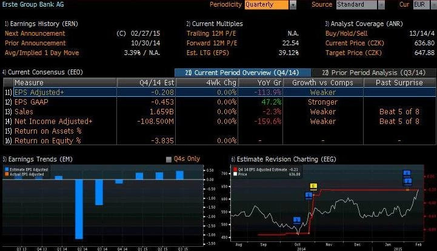Click the blue marker near October price low
The width and height of the screenshot is (437, 251).
(x=297, y=220)
